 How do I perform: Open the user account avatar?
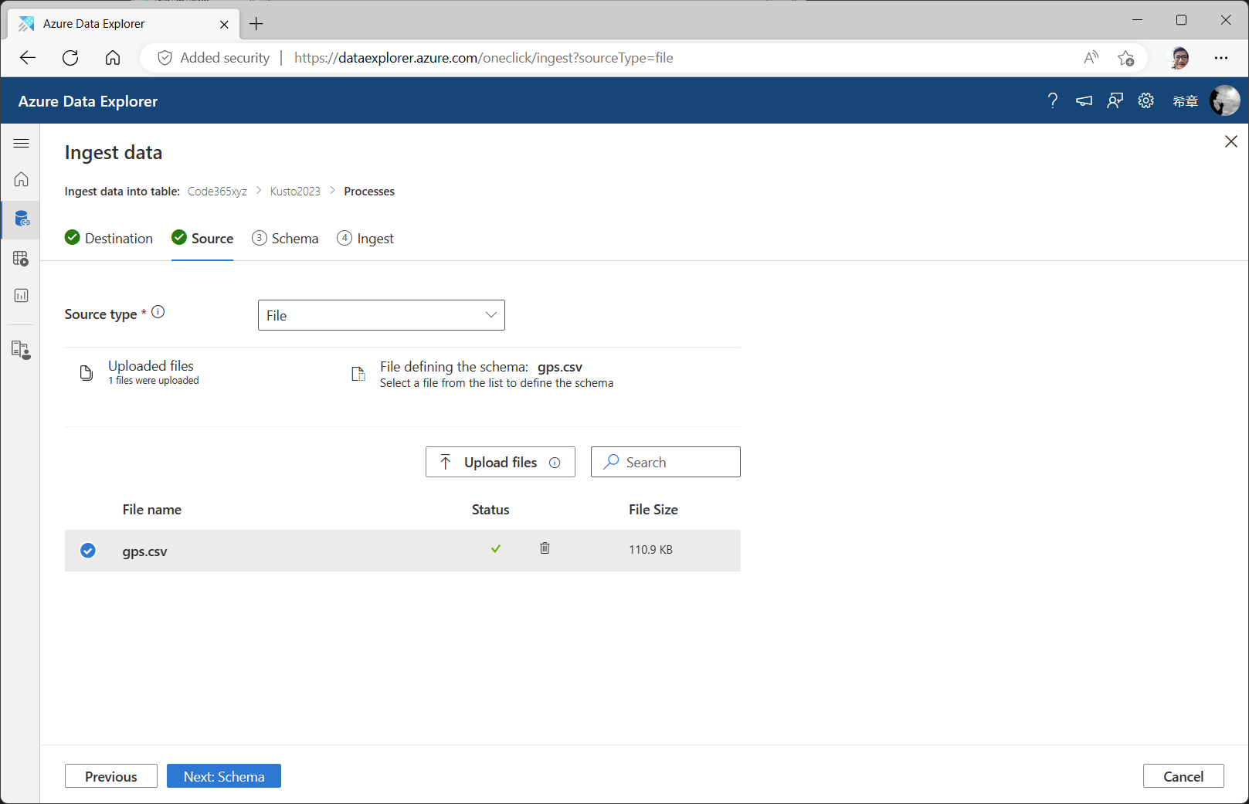(x=1224, y=100)
